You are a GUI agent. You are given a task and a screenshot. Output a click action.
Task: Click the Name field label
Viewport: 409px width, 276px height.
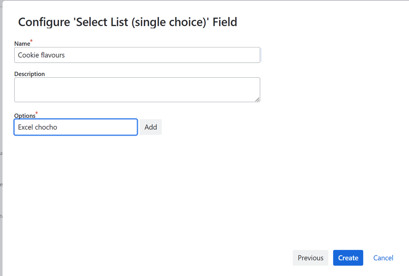(x=22, y=44)
